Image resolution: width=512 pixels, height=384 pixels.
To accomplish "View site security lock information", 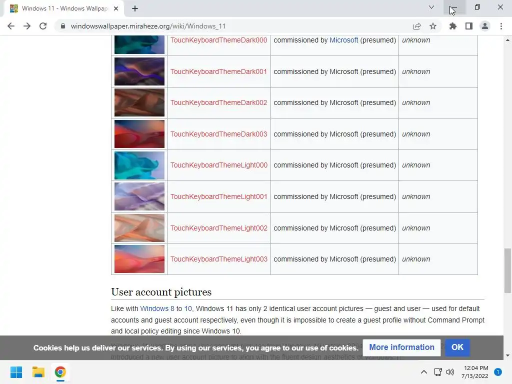I will point(63,26).
